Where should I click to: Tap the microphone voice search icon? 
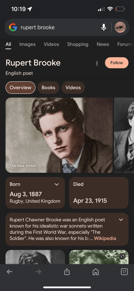click(104, 28)
